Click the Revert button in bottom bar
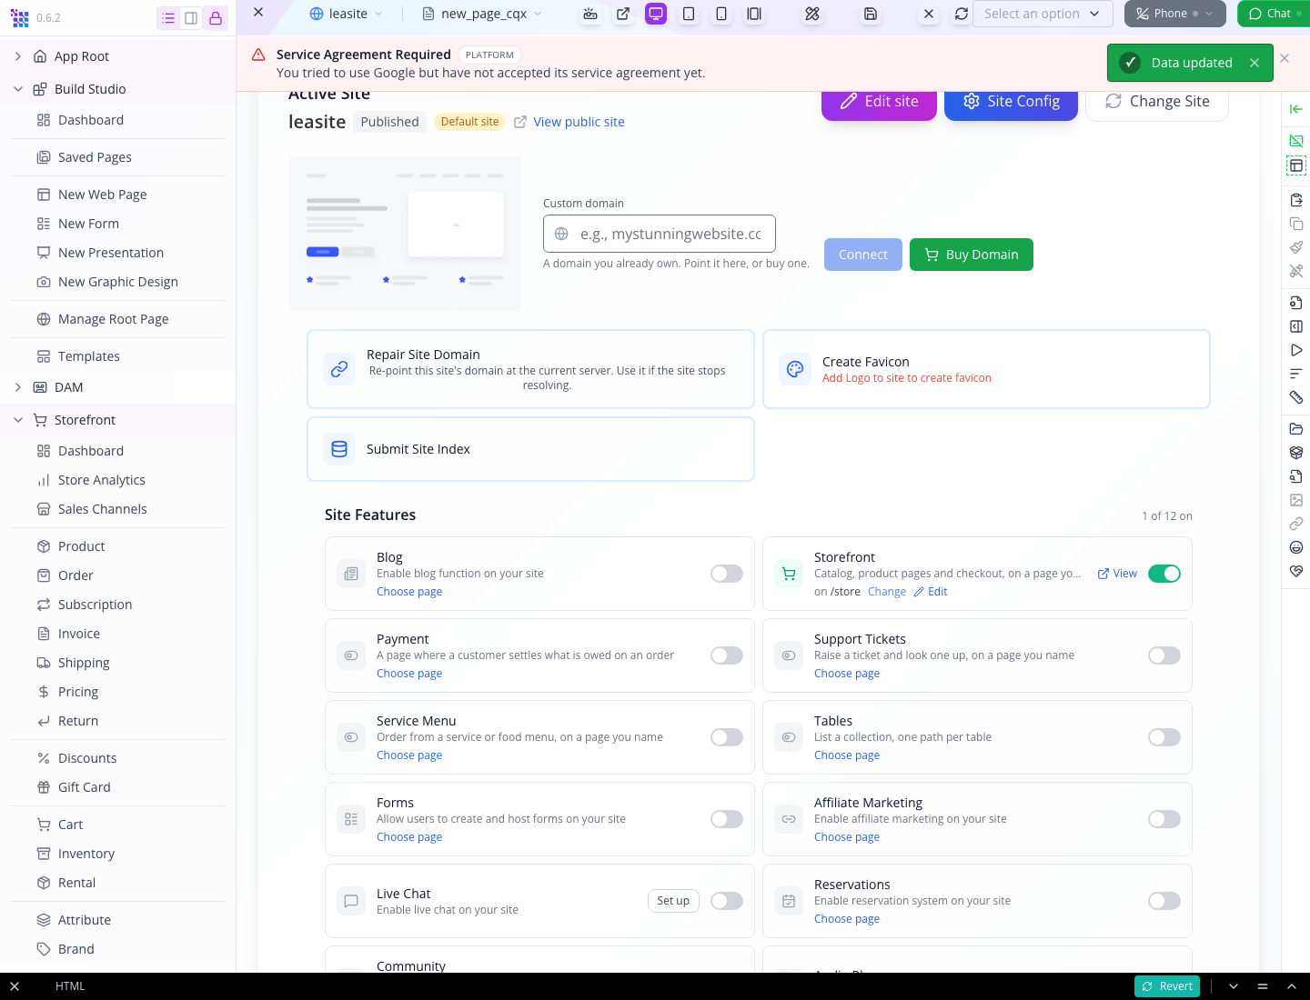This screenshot has width=1310, height=1000. [1167, 986]
